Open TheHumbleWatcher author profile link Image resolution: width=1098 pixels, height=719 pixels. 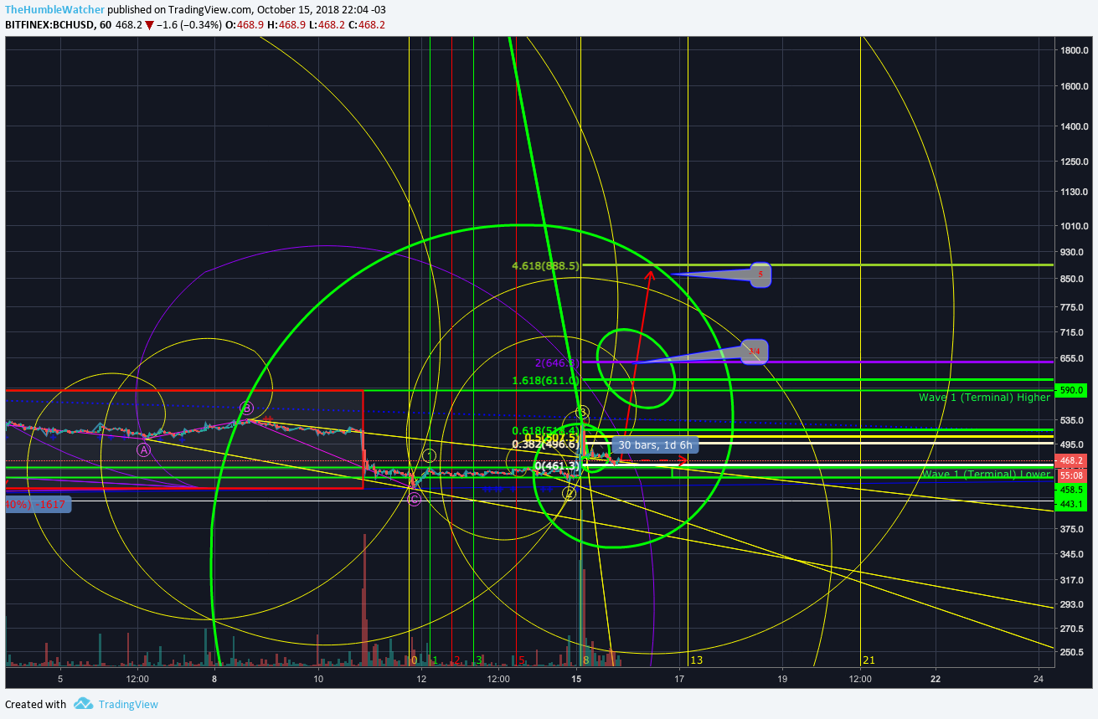tap(55, 8)
